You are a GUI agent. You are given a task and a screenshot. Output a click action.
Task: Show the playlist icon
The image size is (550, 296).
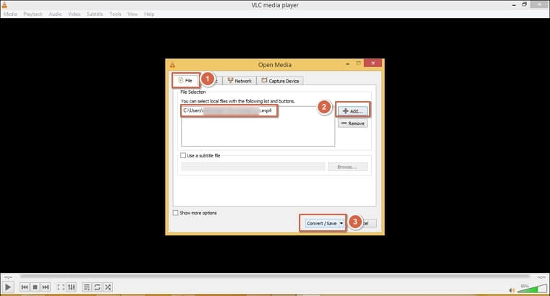click(87, 287)
